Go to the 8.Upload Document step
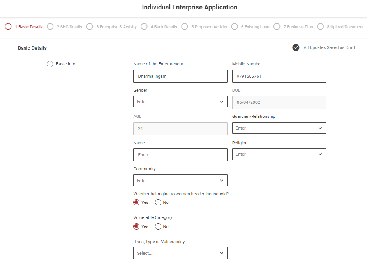Screen dimensions: 367x263 click(345, 27)
